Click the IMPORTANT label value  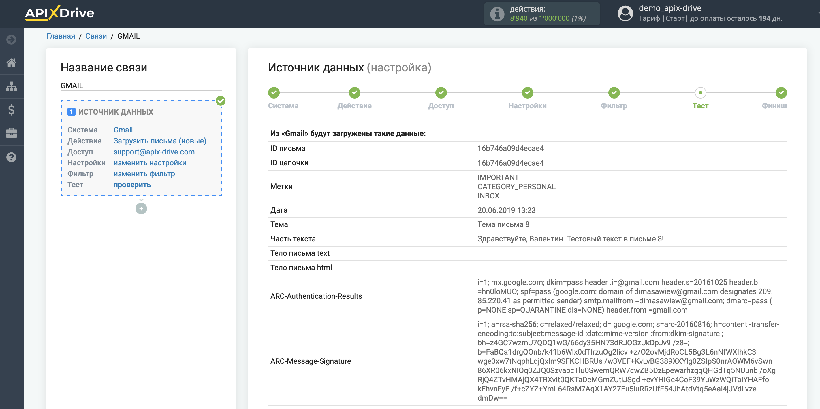point(498,177)
